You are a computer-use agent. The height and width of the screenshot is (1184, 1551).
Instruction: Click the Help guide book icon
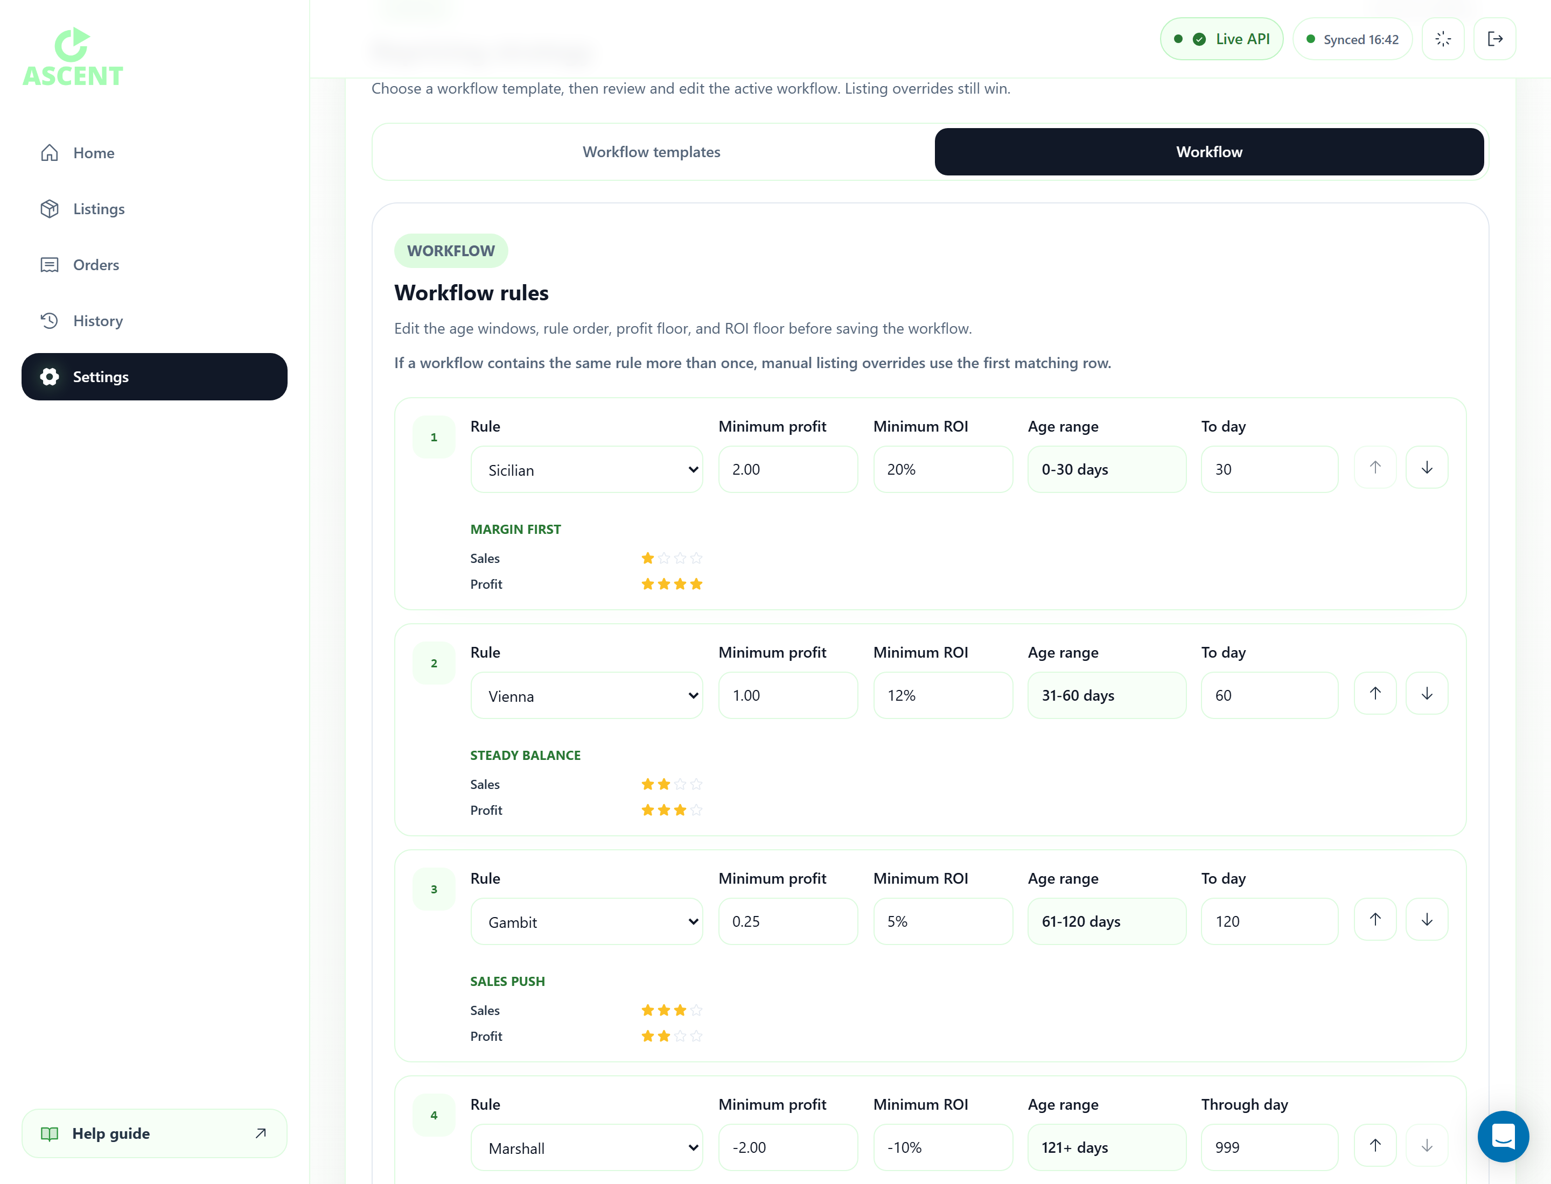click(x=50, y=1134)
